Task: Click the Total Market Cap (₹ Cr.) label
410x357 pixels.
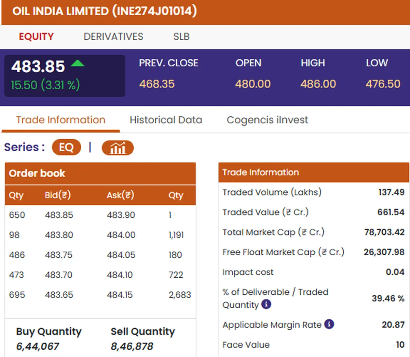Action: pos(273,232)
